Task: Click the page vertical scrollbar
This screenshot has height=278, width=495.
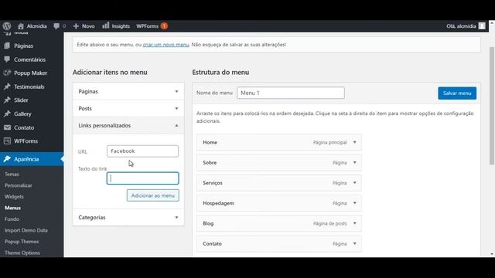Action: point(492,106)
